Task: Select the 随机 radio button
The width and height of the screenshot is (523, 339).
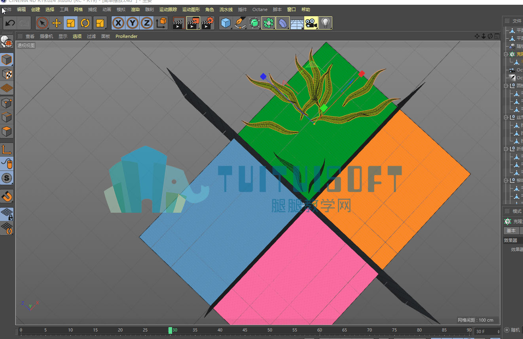Action: pos(507,330)
